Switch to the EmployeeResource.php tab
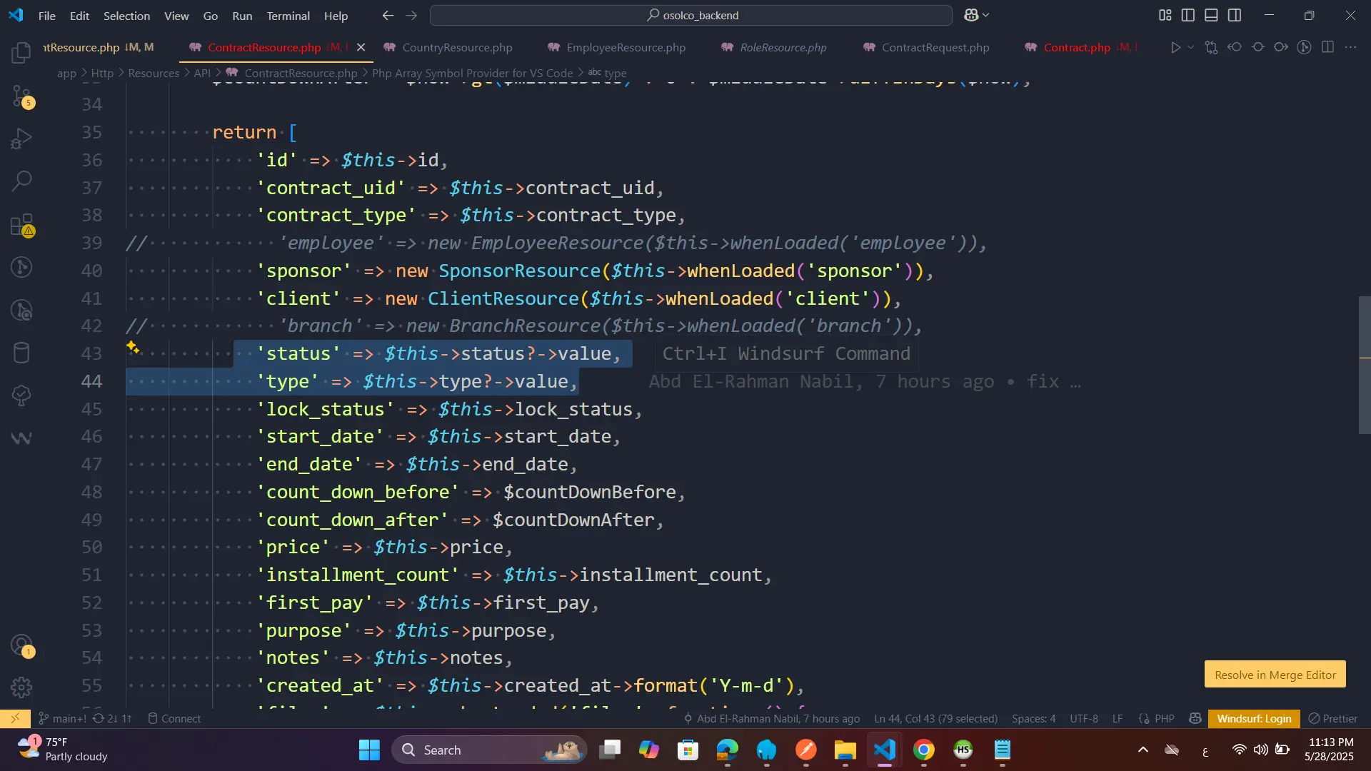Screen dimensions: 1371x771 coord(625,47)
